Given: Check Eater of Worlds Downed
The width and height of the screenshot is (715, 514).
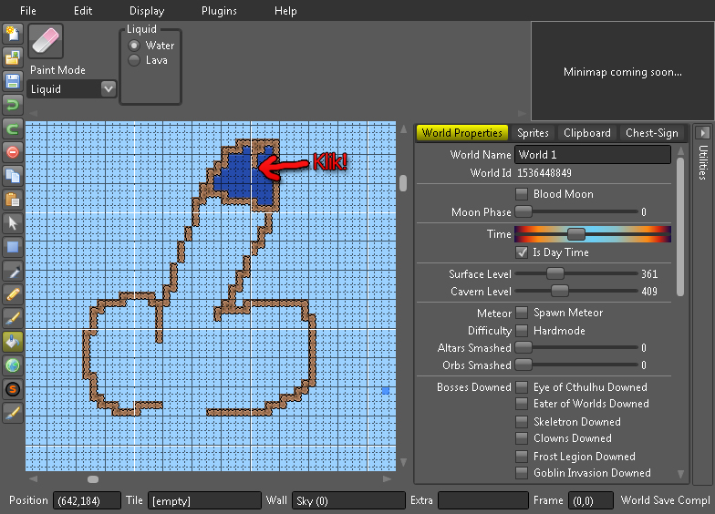Looking at the screenshot, I should pos(522,404).
